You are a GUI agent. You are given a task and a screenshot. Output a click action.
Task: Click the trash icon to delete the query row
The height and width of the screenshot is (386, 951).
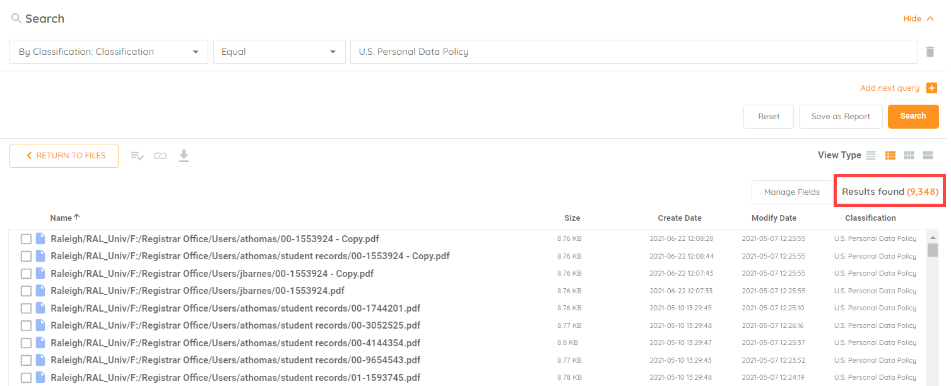click(930, 51)
